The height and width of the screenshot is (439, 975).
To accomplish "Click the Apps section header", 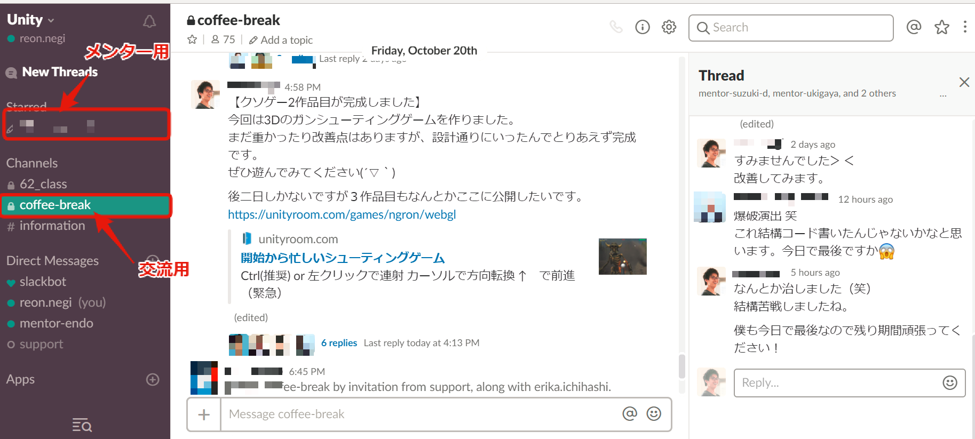I will (x=20, y=379).
